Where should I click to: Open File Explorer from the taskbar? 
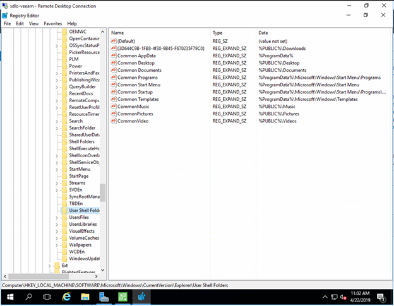pyautogui.click(x=85, y=297)
